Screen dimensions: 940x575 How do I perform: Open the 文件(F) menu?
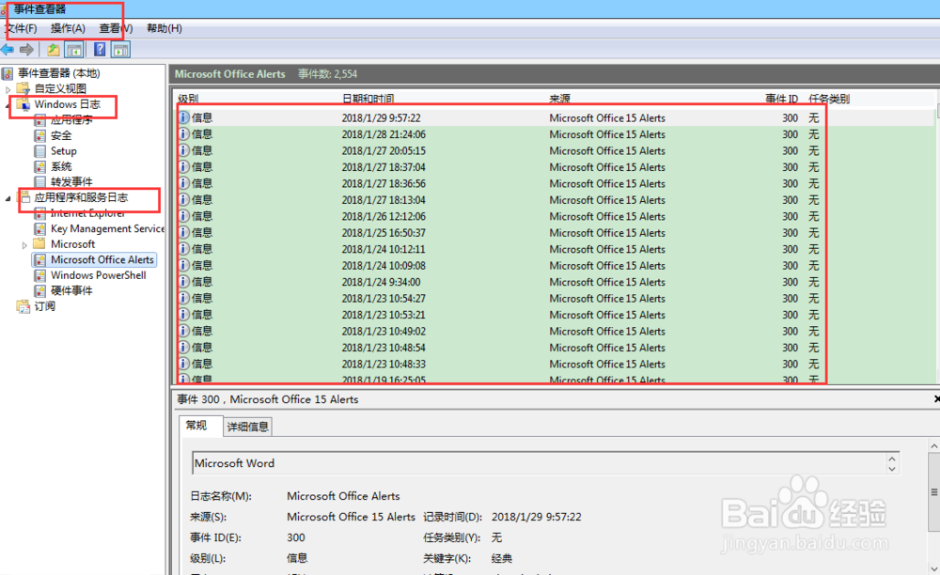pos(21,28)
